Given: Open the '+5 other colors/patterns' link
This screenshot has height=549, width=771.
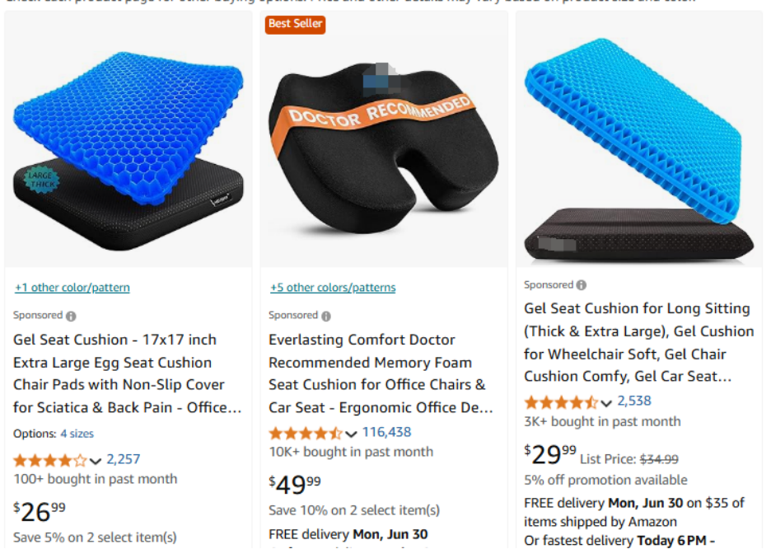Looking at the screenshot, I should click(333, 288).
